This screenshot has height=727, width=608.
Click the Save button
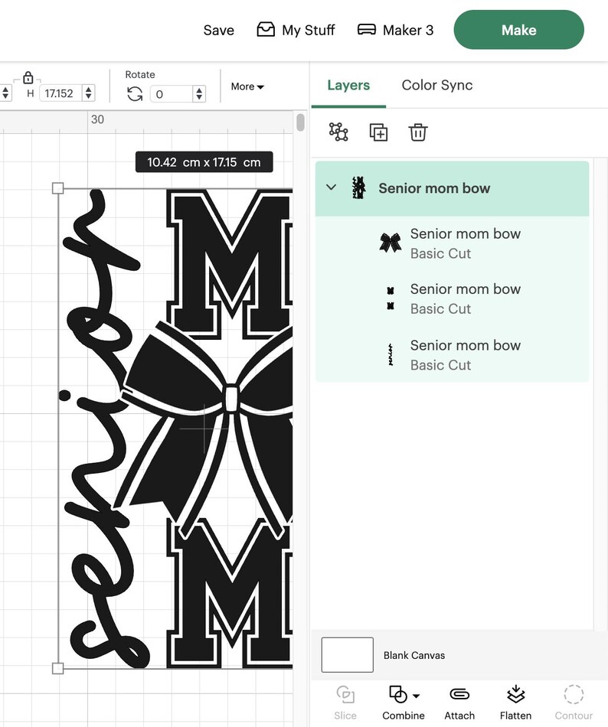218,30
